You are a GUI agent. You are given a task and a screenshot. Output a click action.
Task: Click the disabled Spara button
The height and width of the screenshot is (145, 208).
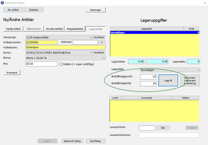pyautogui.click(x=47, y=141)
